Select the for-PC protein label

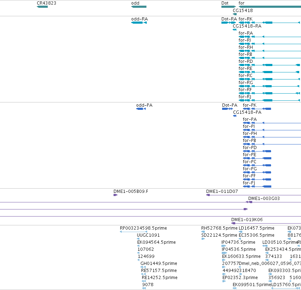pos(250,162)
